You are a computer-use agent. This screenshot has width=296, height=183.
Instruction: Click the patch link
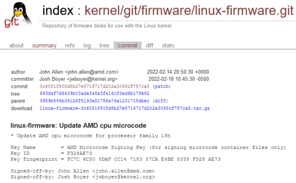tap(162, 86)
